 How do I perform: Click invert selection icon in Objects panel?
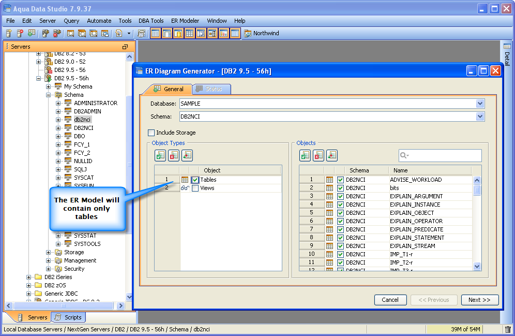click(x=332, y=155)
